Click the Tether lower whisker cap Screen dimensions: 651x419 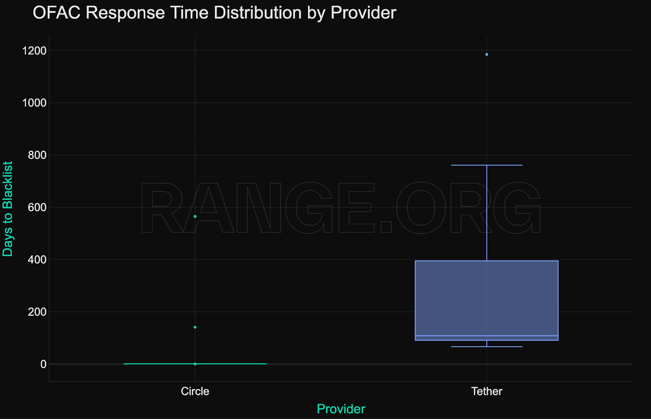coord(487,347)
